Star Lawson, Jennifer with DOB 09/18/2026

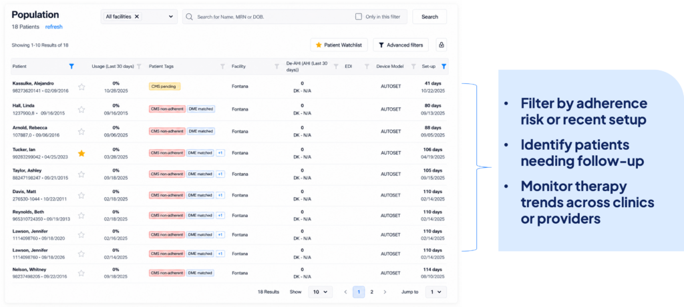click(x=81, y=254)
